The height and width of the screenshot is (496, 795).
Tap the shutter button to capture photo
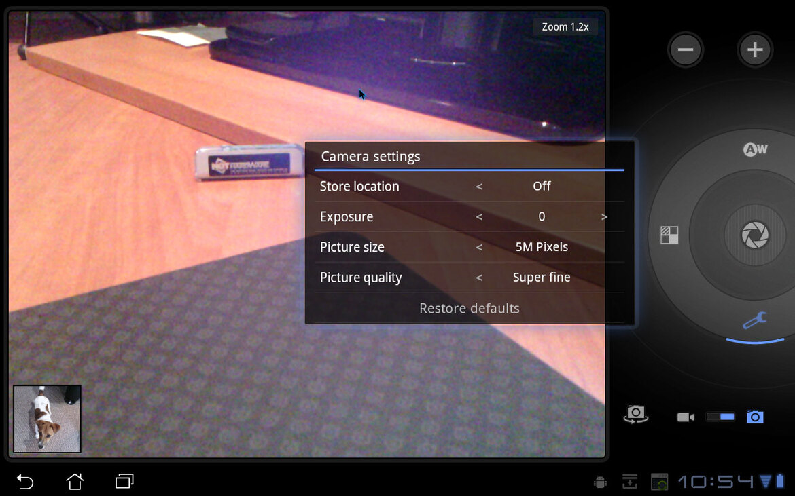click(755, 235)
